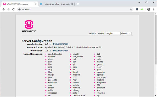Maximize the Chrome window
157x97 pixels.
146,2
